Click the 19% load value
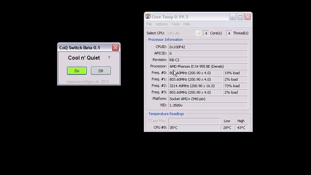This screenshot has width=311, height=175. pyautogui.click(x=236, y=73)
